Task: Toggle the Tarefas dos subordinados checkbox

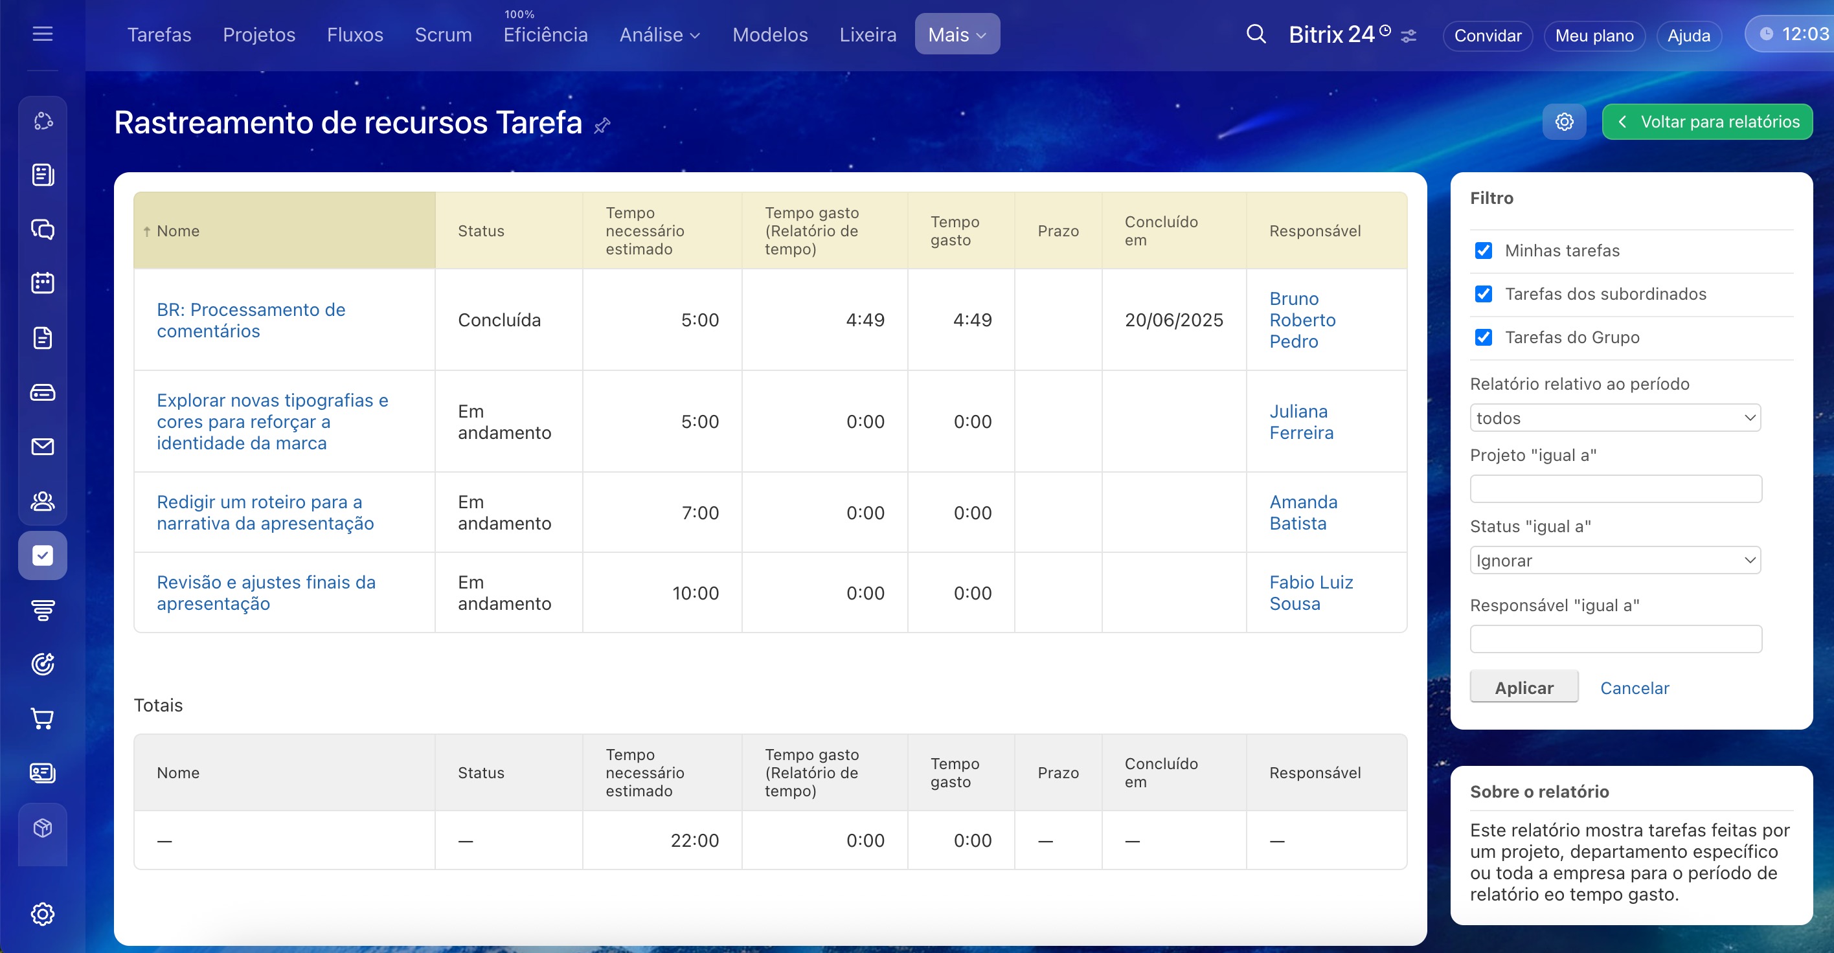Action: pyautogui.click(x=1484, y=294)
